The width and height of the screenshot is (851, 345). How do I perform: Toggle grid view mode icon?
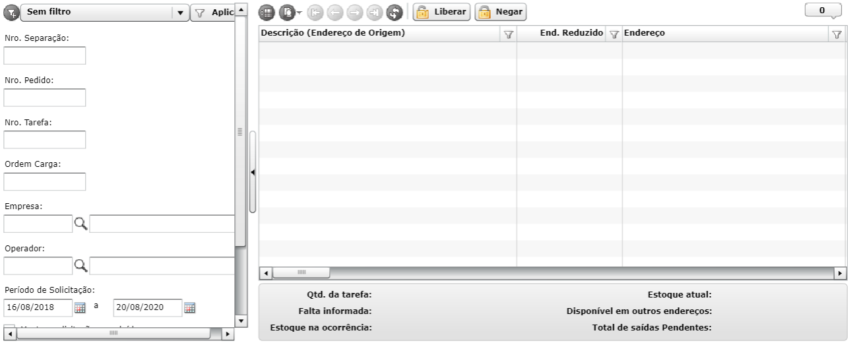click(266, 12)
